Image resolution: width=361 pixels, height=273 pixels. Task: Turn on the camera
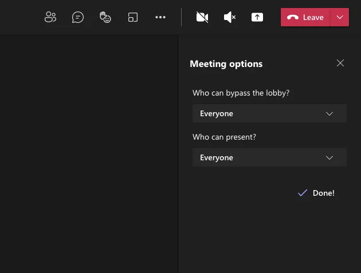pyautogui.click(x=202, y=17)
